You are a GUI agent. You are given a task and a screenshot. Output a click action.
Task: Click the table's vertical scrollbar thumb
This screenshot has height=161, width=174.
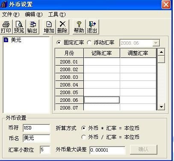161,59
